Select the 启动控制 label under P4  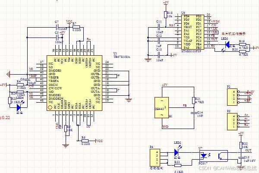tap(156, 168)
